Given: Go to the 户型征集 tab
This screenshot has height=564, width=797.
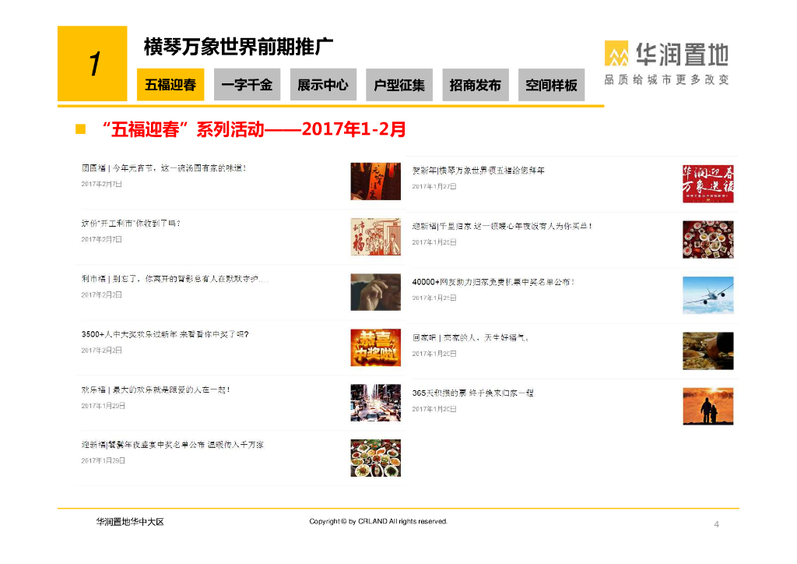Looking at the screenshot, I should (399, 84).
